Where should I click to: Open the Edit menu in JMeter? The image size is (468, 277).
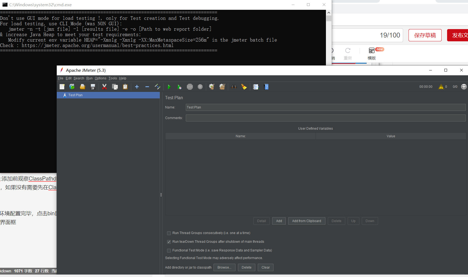(x=68, y=78)
